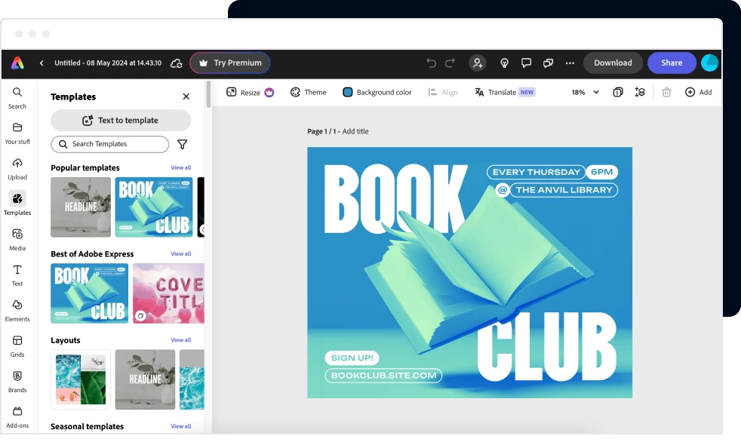Expand the 18% zoom level dropdown
The image size is (741, 442).
pyautogui.click(x=585, y=92)
